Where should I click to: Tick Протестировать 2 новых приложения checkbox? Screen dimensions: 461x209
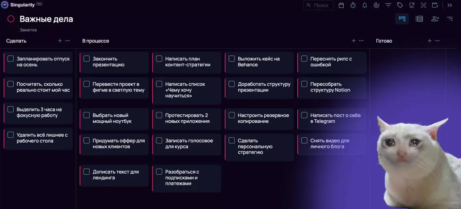click(159, 115)
